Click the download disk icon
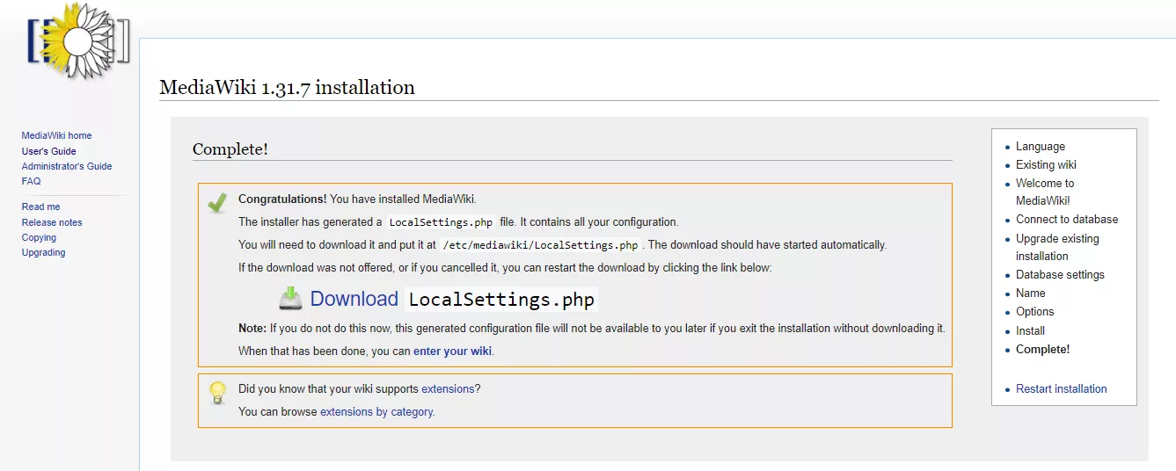This screenshot has height=471, width=1176. (x=290, y=299)
